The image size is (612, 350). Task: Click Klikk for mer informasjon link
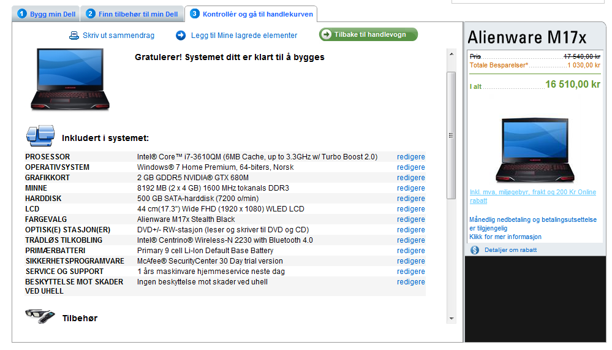coord(505,237)
